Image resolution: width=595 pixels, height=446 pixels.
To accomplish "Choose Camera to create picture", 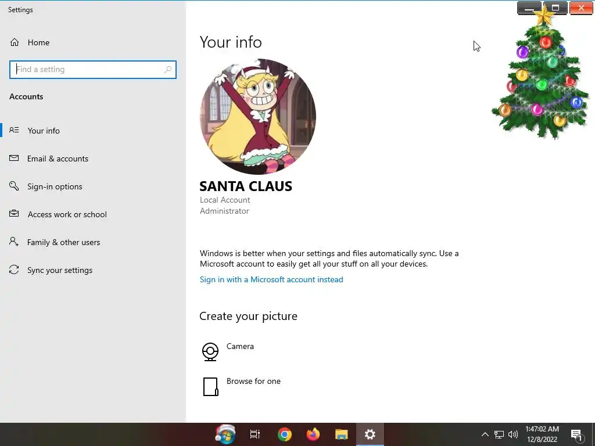I will pyautogui.click(x=240, y=346).
